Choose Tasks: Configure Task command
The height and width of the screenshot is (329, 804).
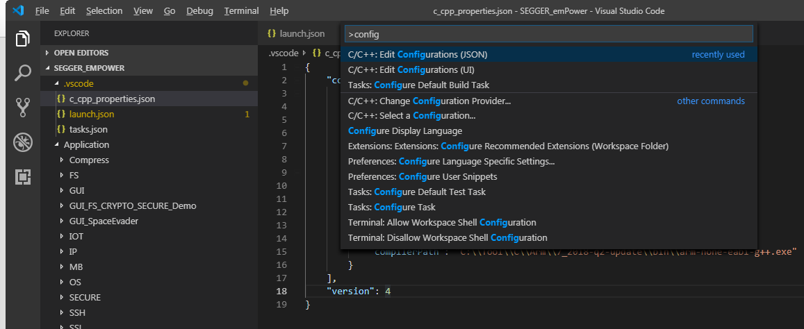click(x=549, y=208)
